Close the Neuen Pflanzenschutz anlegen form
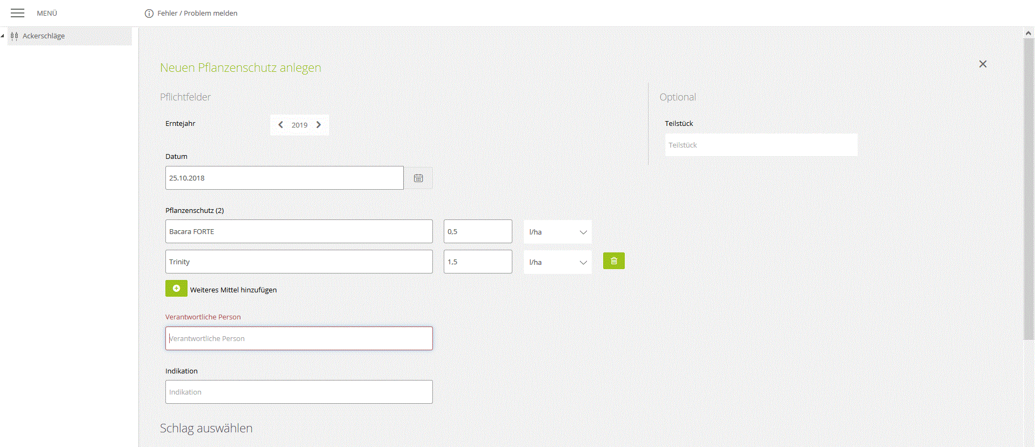This screenshot has width=1035, height=447. pos(983,64)
